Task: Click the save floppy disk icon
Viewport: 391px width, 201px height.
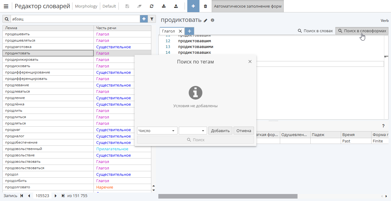Action: point(127,6)
